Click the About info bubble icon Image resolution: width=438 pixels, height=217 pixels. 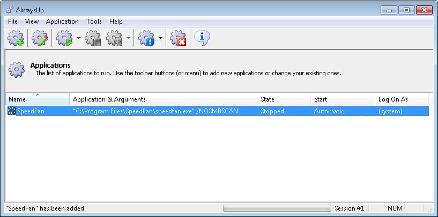point(202,38)
